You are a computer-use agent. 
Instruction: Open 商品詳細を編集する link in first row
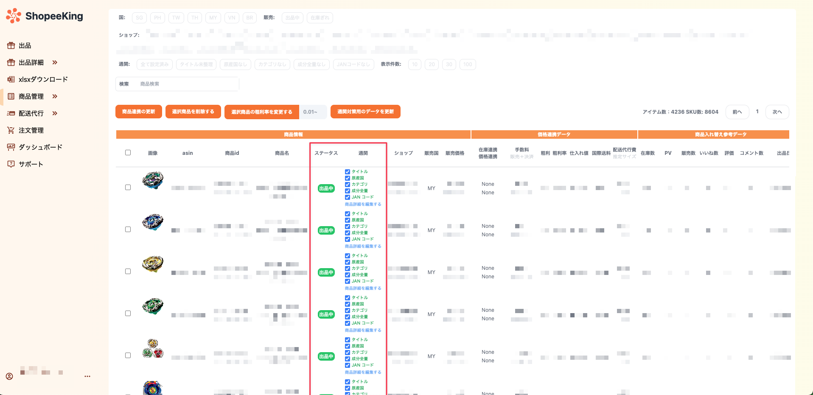(x=363, y=204)
